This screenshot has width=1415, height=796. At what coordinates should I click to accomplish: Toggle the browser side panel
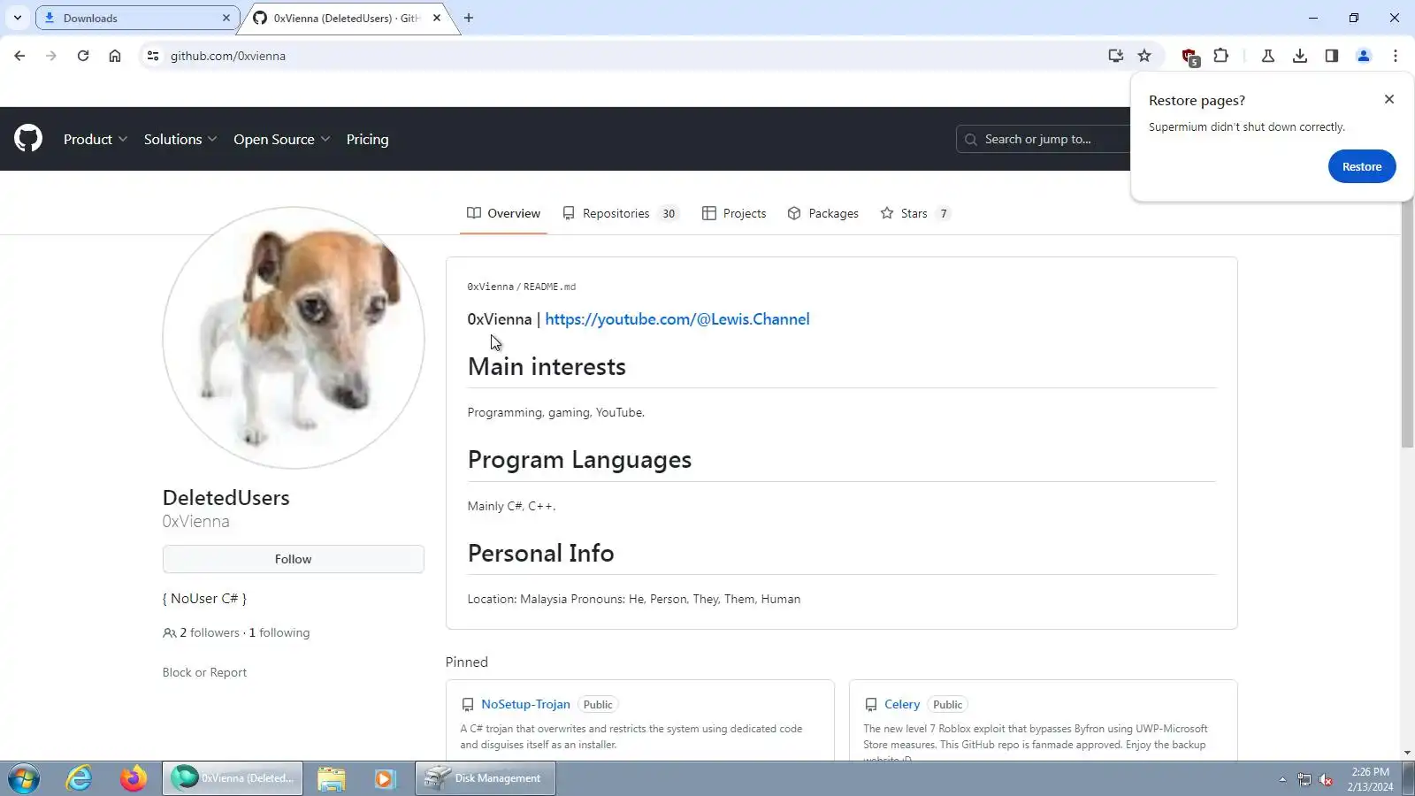click(x=1332, y=56)
